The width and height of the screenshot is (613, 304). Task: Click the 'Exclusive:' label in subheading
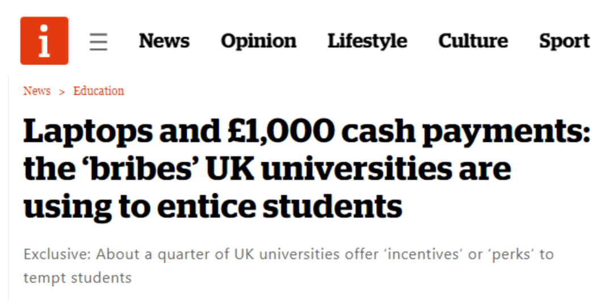[57, 254]
